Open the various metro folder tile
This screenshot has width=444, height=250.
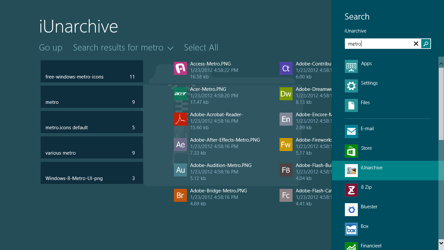92,147
